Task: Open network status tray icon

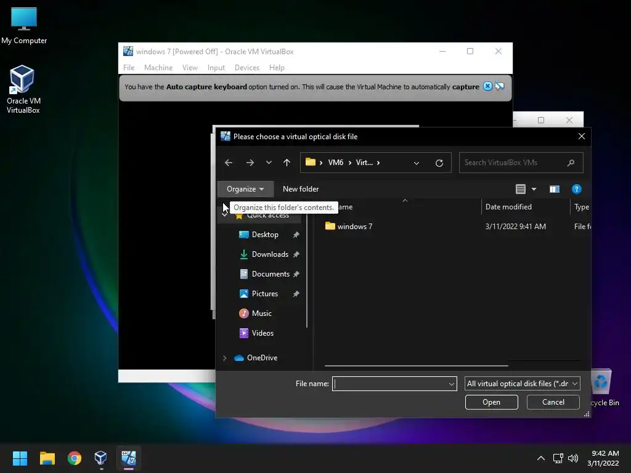Action: (558, 458)
